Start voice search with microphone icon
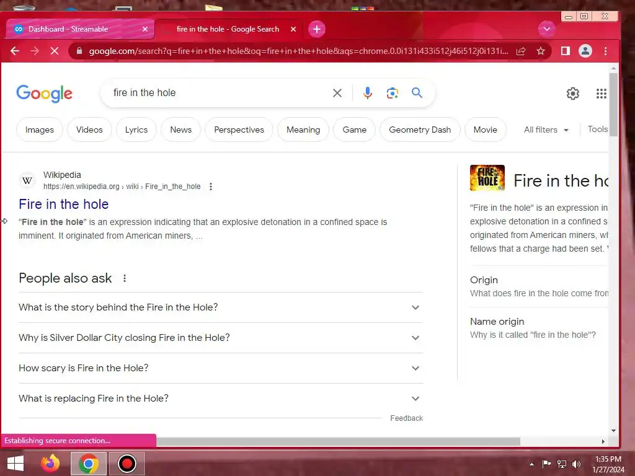 (x=367, y=93)
